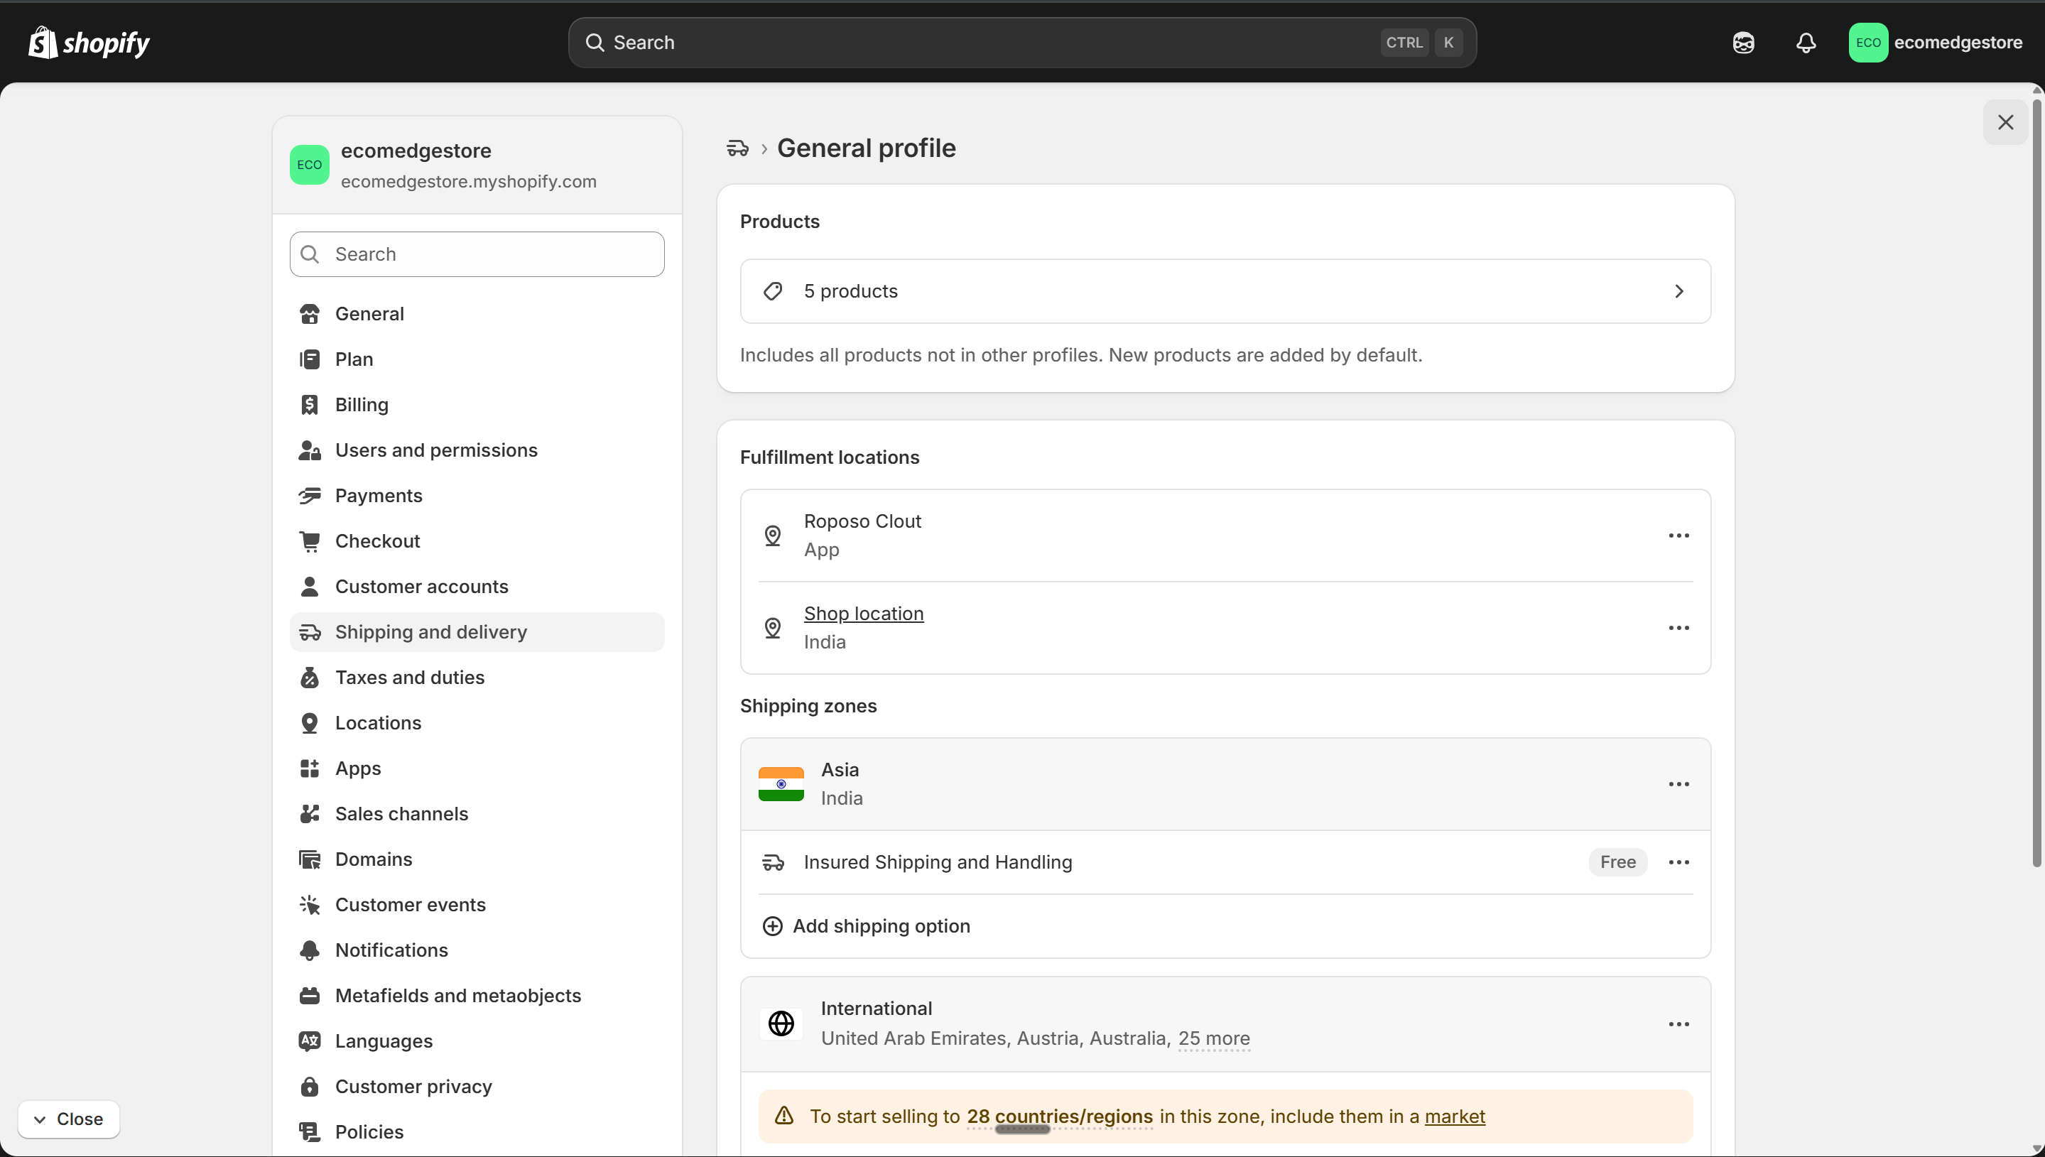2045x1157 pixels.
Task: Click inside the settings Search field
Action: tap(477, 254)
